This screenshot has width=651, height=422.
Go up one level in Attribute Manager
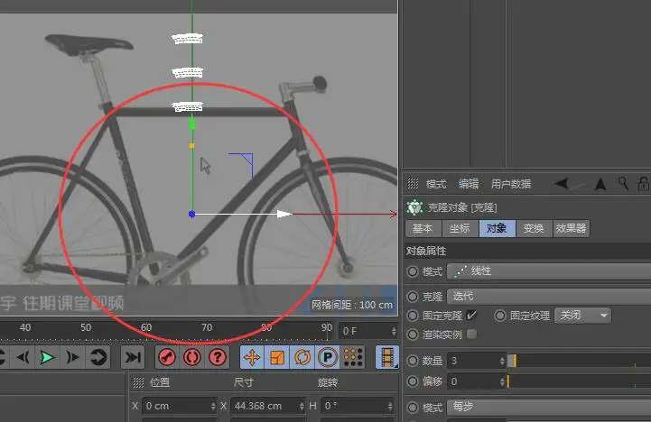pos(600,184)
